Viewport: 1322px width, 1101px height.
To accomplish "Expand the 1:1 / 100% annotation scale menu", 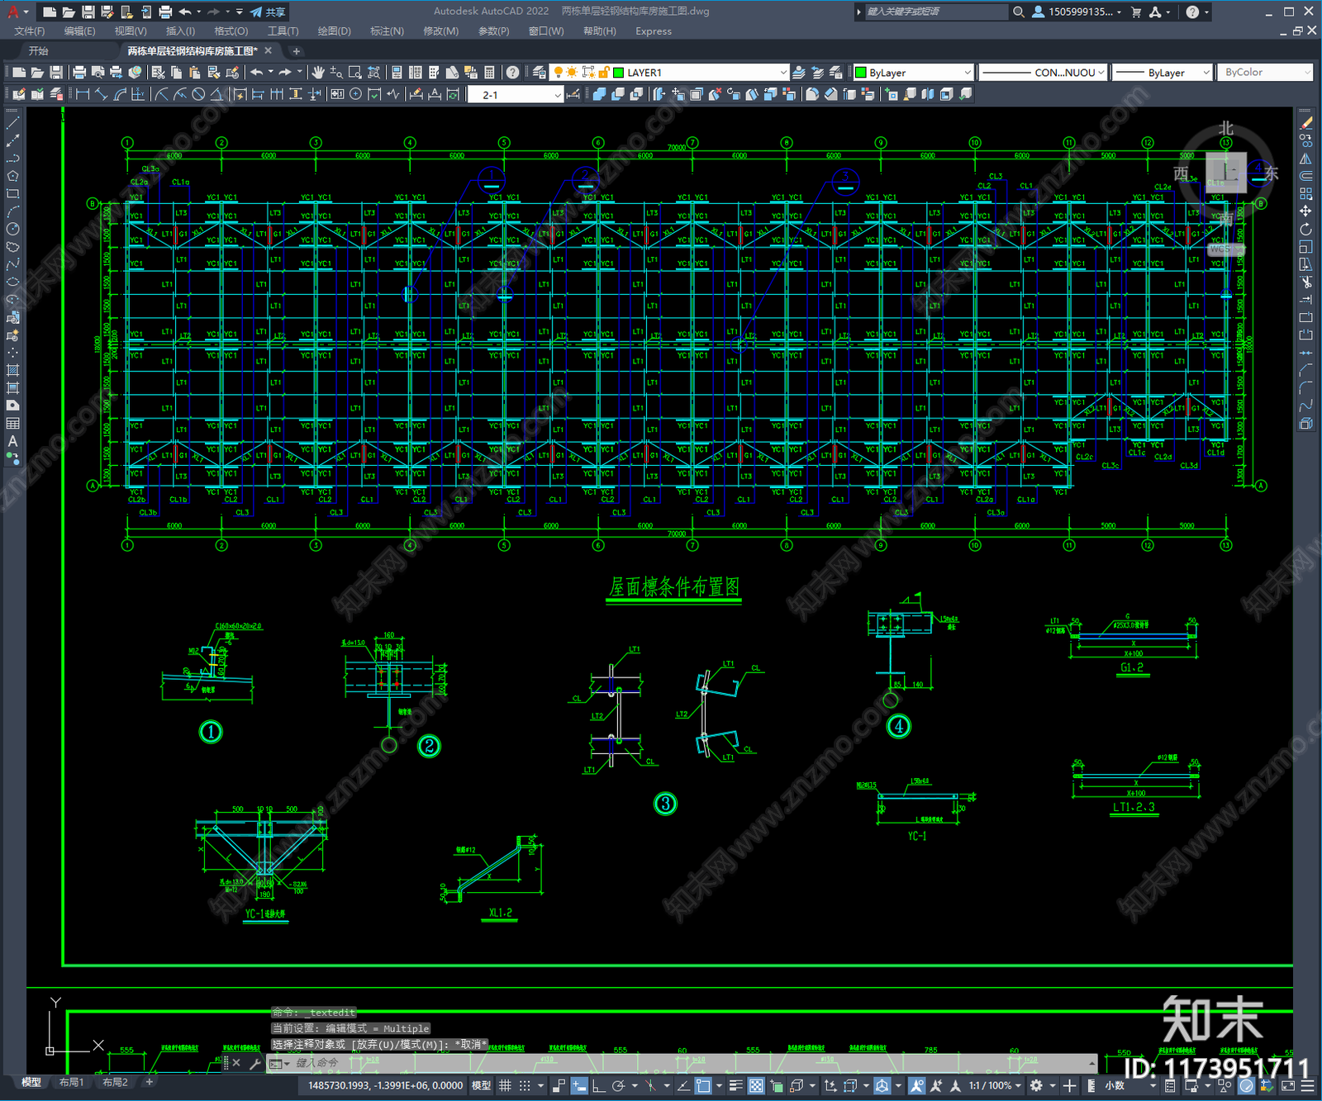I will 995,1085.
